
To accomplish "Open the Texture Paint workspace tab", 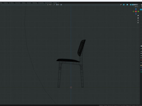I will pos(18,3).
